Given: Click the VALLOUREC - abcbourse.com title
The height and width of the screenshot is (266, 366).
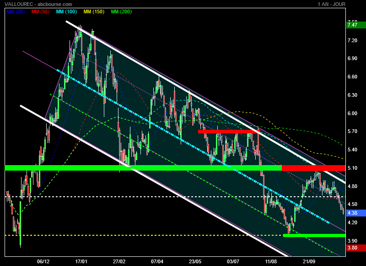Looking at the screenshot, I should pos(38,4).
